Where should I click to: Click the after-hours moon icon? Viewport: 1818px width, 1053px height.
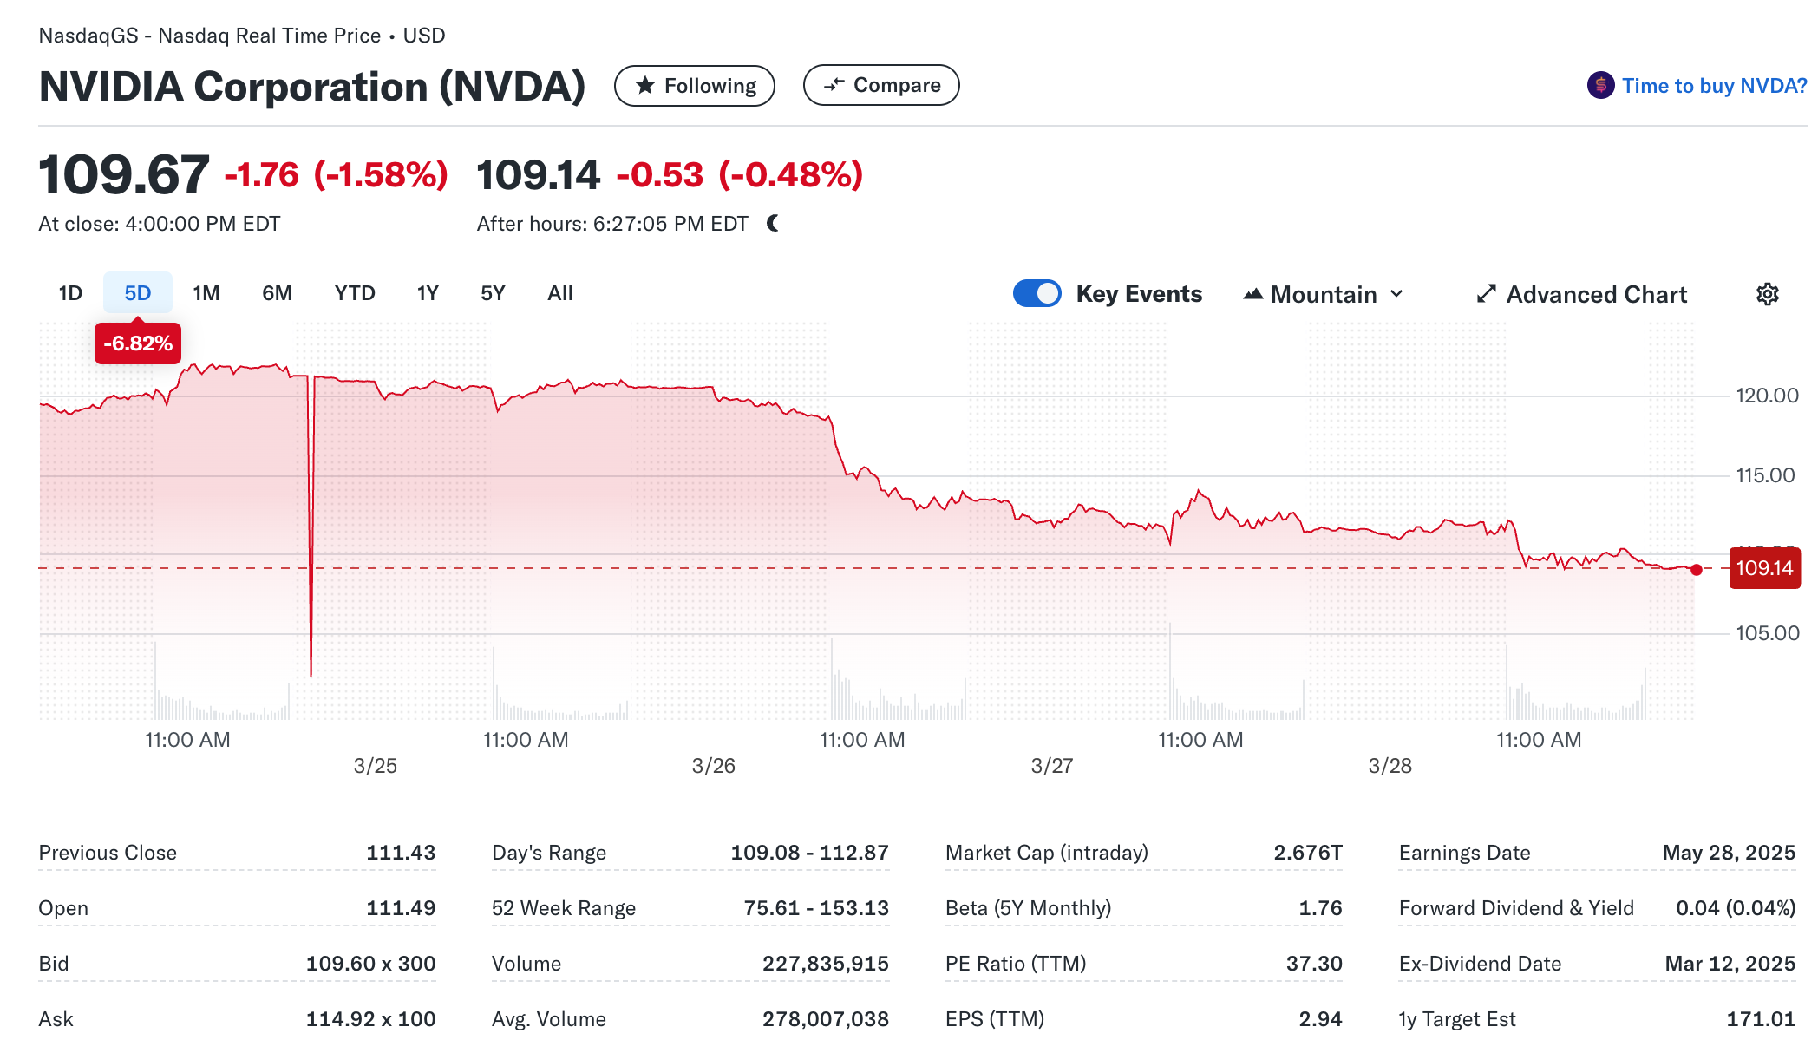pyautogui.click(x=773, y=224)
